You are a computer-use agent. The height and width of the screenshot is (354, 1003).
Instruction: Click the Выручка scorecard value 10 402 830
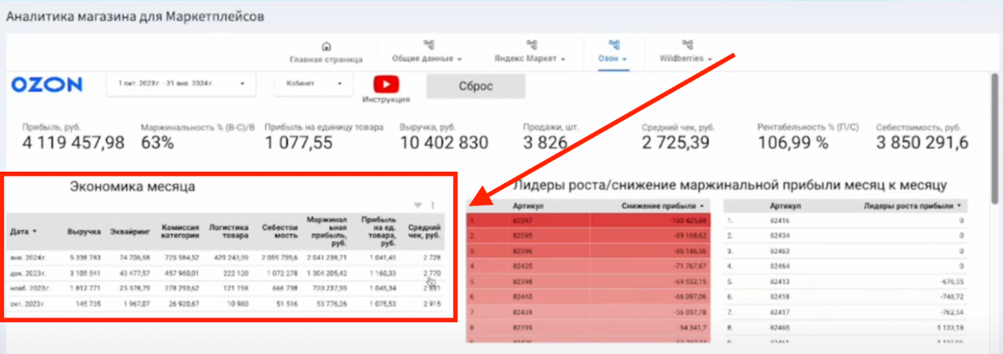pyautogui.click(x=444, y=142)
